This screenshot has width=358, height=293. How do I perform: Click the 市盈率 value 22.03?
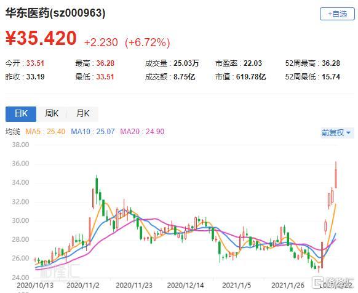pyautogui.click(x=253, y=63)
